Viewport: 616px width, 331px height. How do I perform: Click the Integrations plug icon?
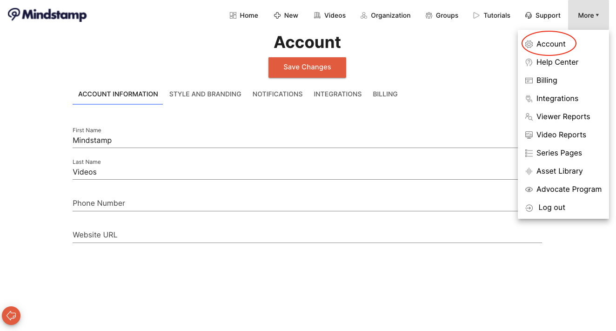[529, 98]
